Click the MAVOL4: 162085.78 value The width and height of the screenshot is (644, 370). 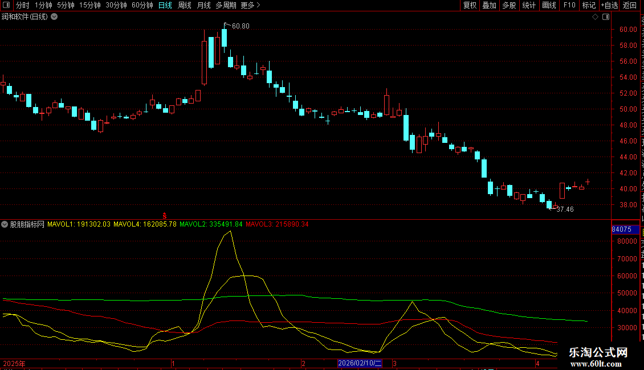click(145, 224)
